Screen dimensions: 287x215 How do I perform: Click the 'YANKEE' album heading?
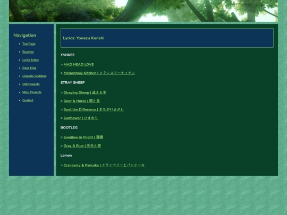coord(67,55)
